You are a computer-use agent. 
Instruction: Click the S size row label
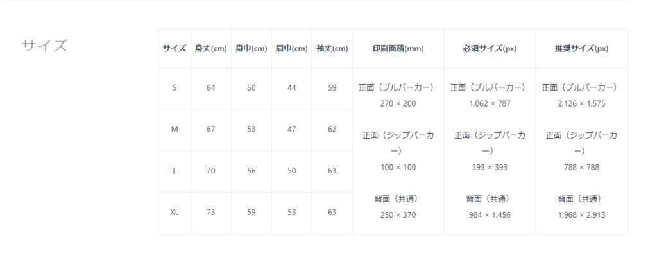coord(175,88)
